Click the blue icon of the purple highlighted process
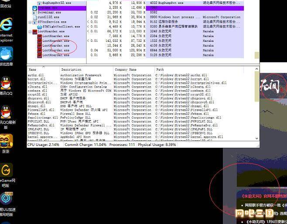287x224 pixels. [35, 8]
